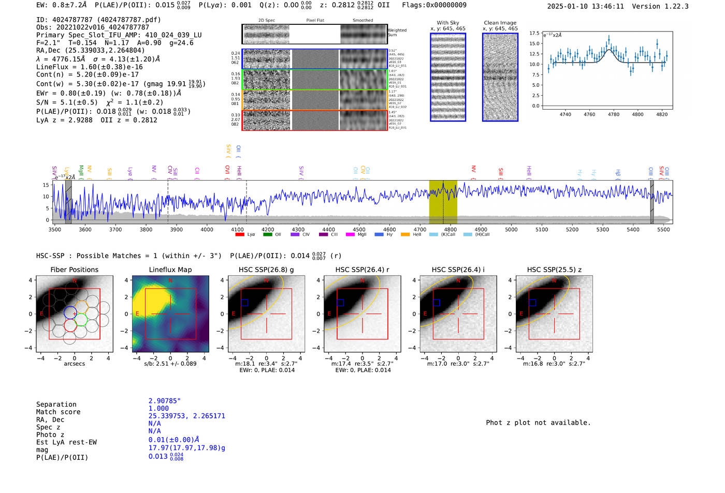Click the 'EW: 0.8±7.2Å' header value
This screenshot has height=493, width=725.
61,5
